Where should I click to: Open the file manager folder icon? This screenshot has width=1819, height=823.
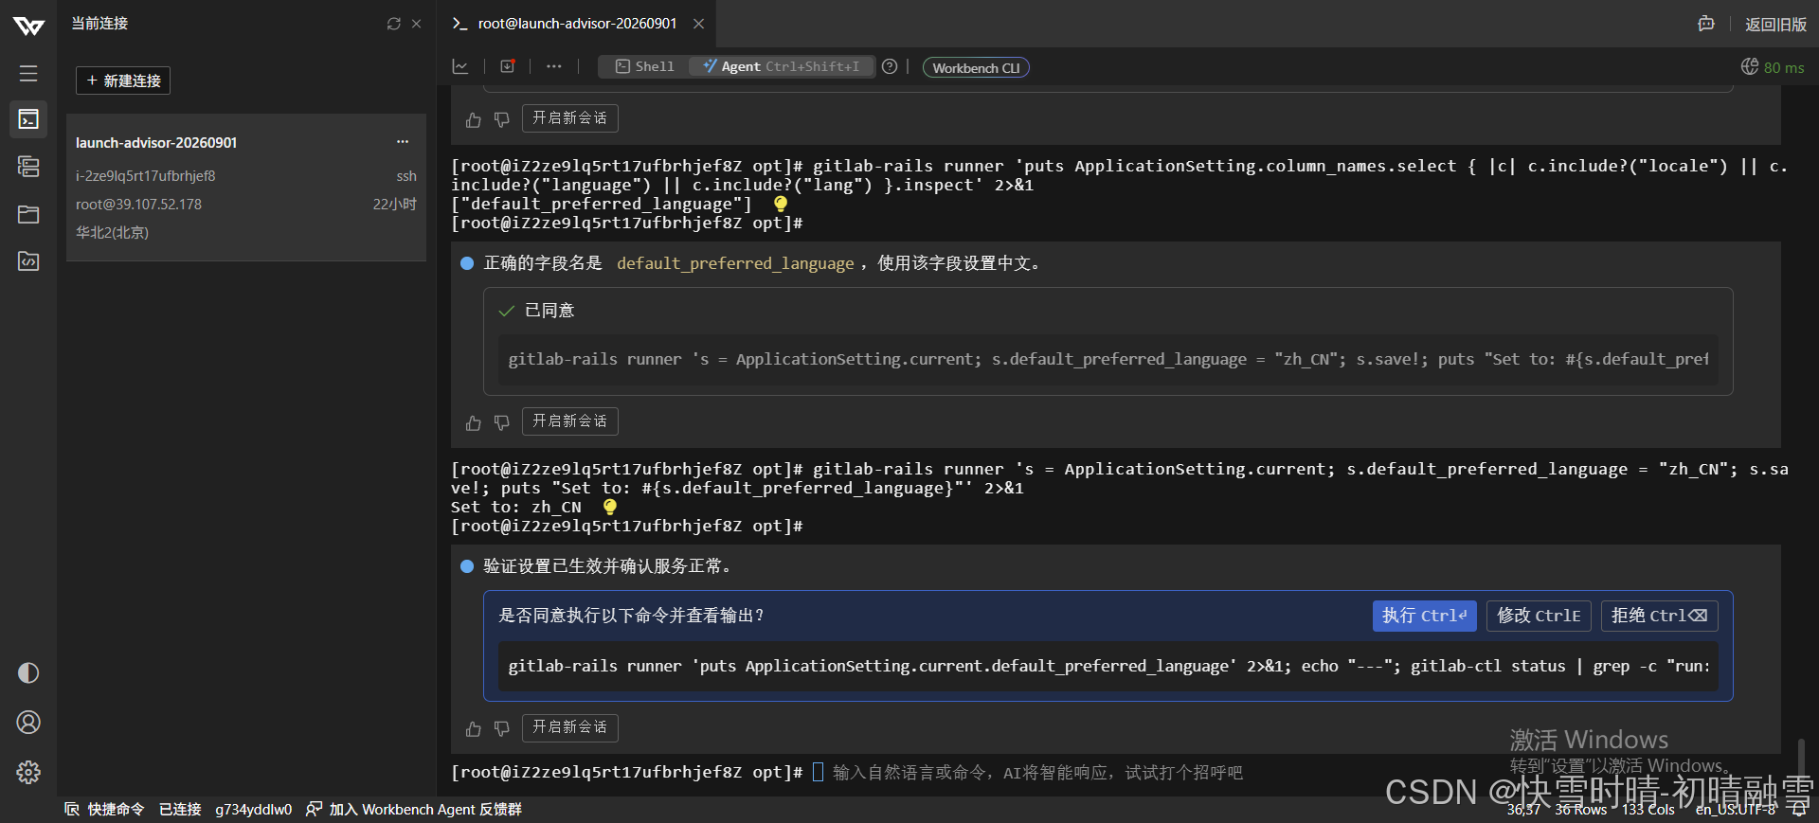[28, 214]
